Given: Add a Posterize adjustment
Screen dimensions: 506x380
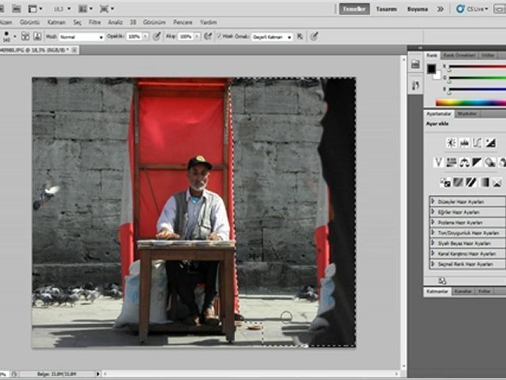Looking at the screenshot, I should pyautogui.click(x=458, y=183).
